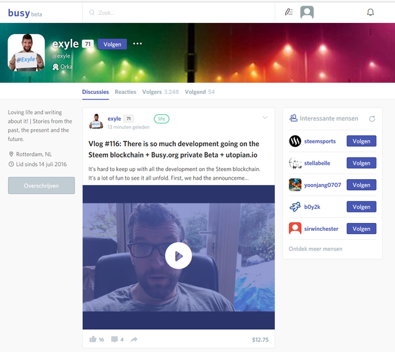The width and height of the screenshot is (395, 352).
Task: Click the stellabelle avatar
Action: point(295,163)
